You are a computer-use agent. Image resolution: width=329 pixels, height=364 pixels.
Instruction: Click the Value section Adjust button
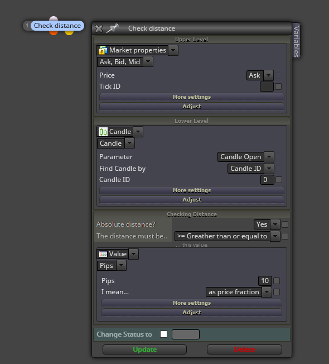(192, 313)
